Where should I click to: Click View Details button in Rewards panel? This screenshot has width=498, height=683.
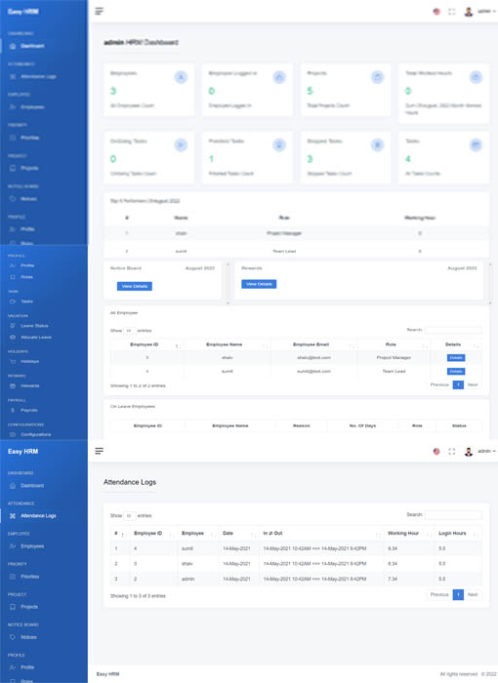click(x=259, y=284)
